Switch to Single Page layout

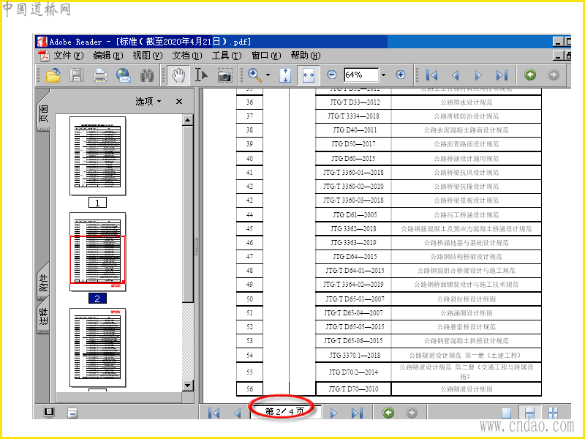[x=506, y=413]
